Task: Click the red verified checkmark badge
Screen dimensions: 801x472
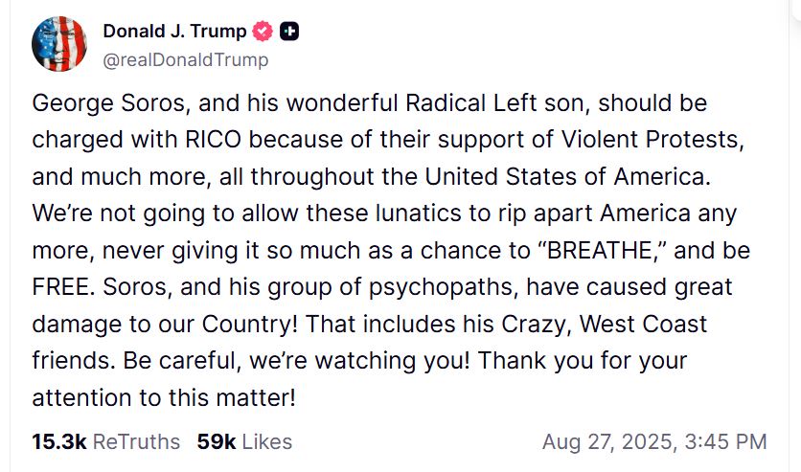Action: pos(263,32)
